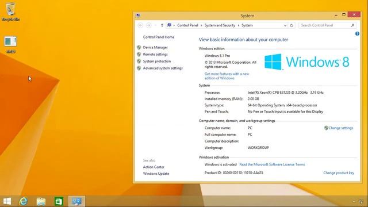This screenshot has height=207, width=368.
Task: Expand the chevron after System and Security breadcrumb
Action: click(239, 25)
